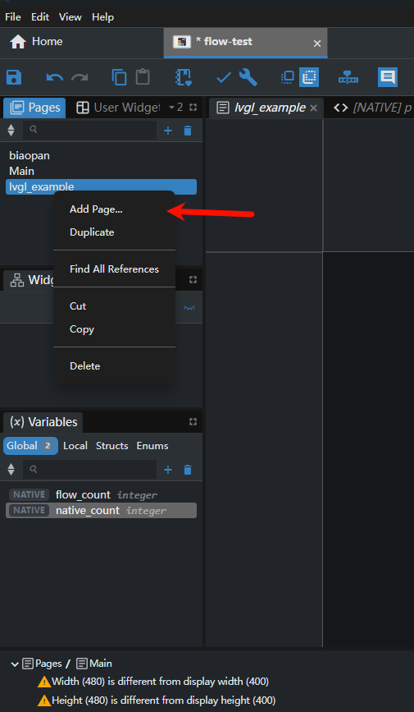Click the Variables search input field
The width and height of the screenshot is (414, 712).
(x=90, y=470)
